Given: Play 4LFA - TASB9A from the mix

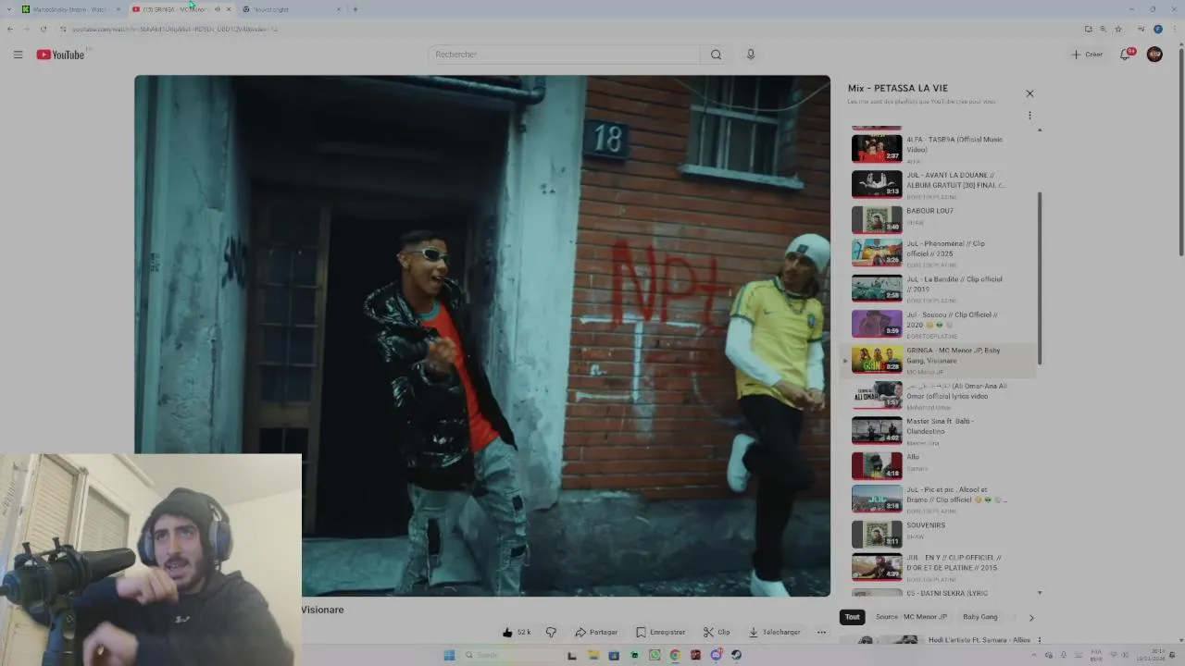Looking at the screenshot, I should coord(940,149).
